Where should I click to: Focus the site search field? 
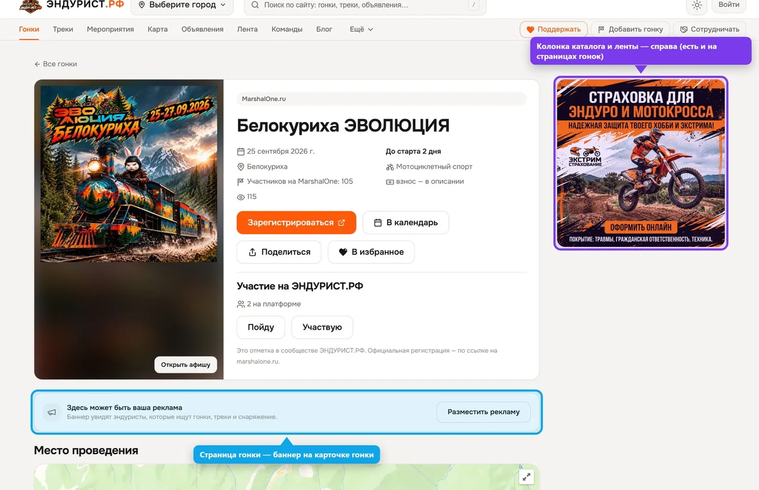point(365,5)
